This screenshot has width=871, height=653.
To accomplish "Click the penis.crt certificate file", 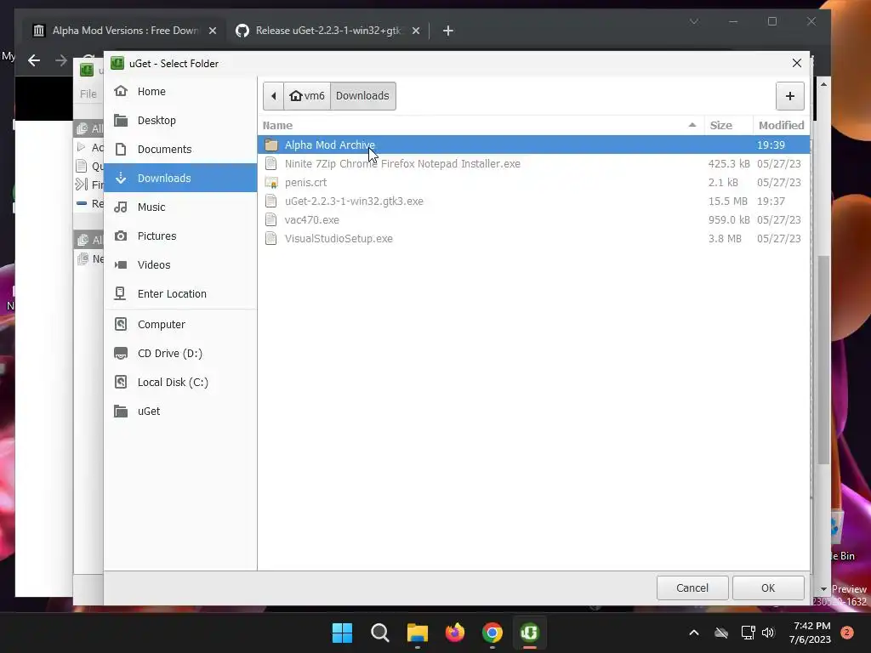I will 533,182.
